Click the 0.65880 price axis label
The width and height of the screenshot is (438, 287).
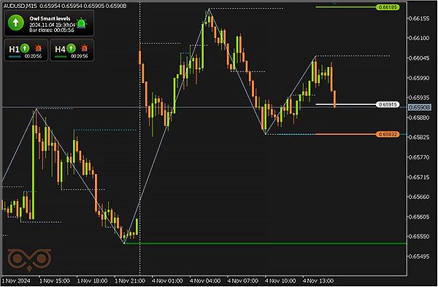pyautogui.click(x=419, y=117)
